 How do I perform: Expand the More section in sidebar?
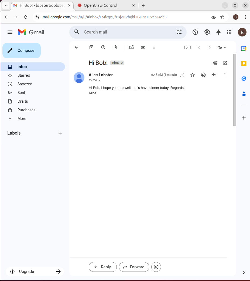(x=22, y=119)
